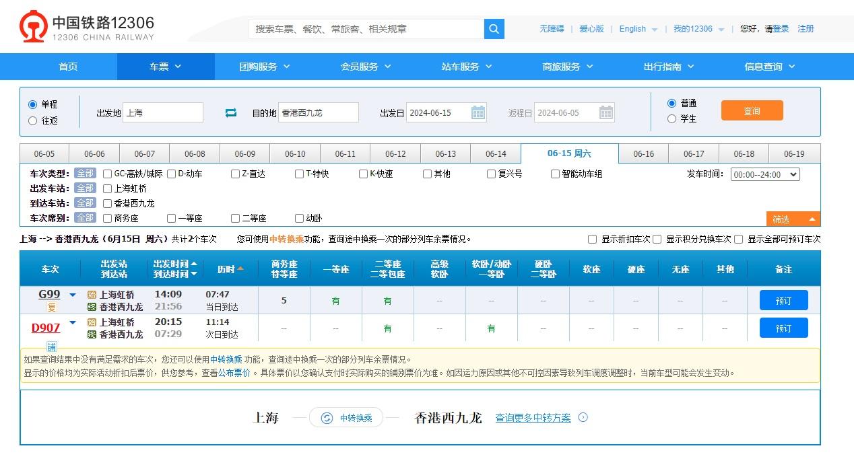Check the GC-高铁/城际 train type filter
Image resolution: width=854 pixels, height=471 pixels.
tap(106, 173)
